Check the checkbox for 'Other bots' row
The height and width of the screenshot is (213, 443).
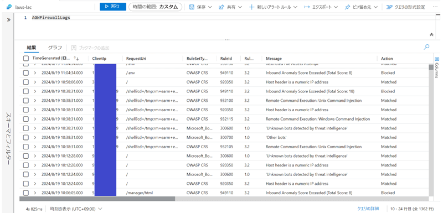click(26, 137)
